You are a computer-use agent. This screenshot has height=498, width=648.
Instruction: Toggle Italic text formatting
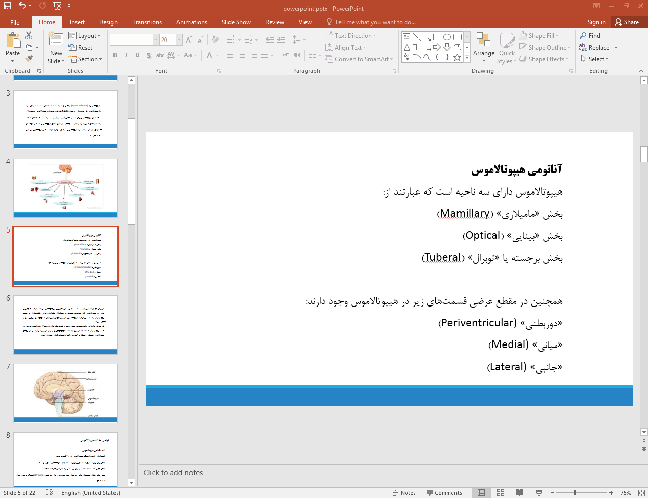click(x=126, y=55)
